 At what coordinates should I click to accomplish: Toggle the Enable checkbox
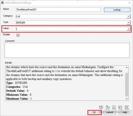tap(18, 35)
